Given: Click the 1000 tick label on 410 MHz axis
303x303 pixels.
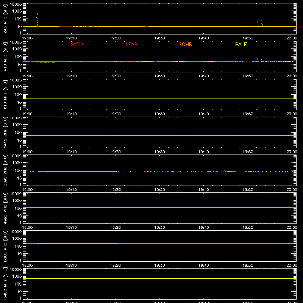Looking at the screenshot, I should click(17, 49).
